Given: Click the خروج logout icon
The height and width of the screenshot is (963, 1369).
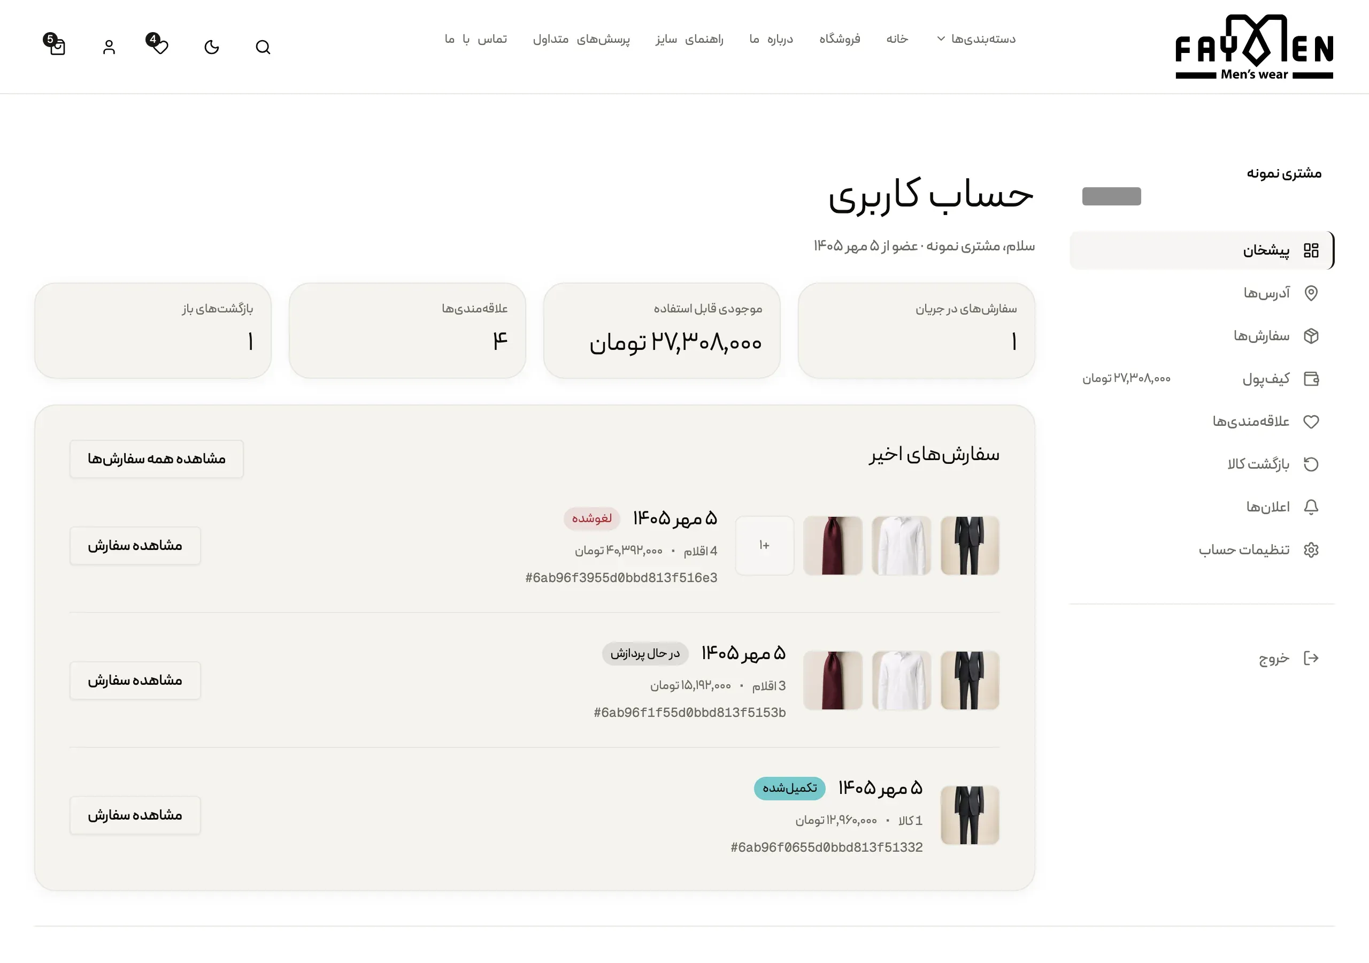Looking at the screenshot, I should click(1311, 658).
